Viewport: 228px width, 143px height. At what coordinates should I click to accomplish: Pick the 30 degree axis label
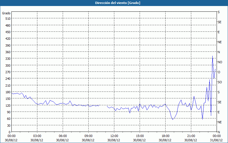(9, 126)
